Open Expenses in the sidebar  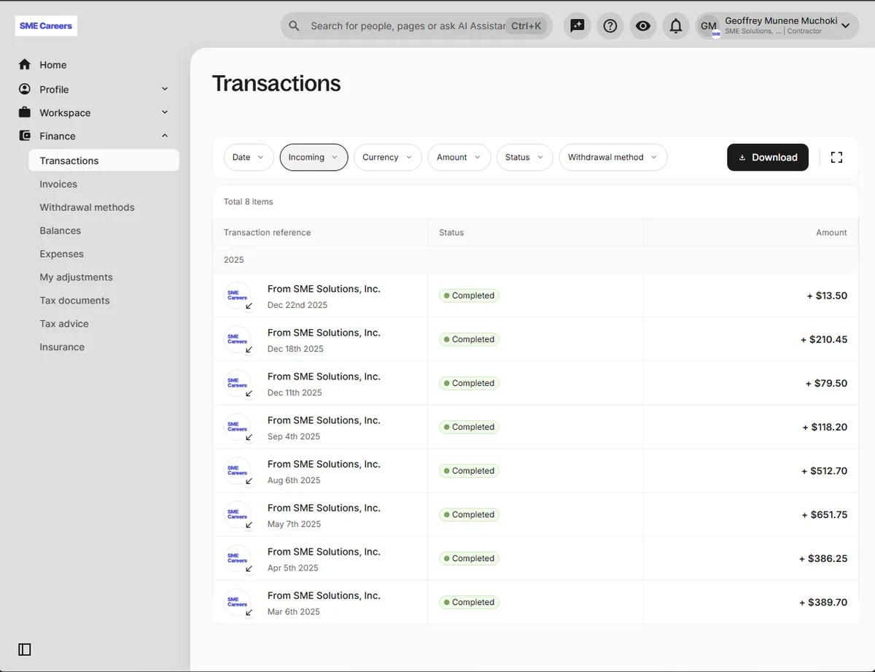(x=61, y=254)
